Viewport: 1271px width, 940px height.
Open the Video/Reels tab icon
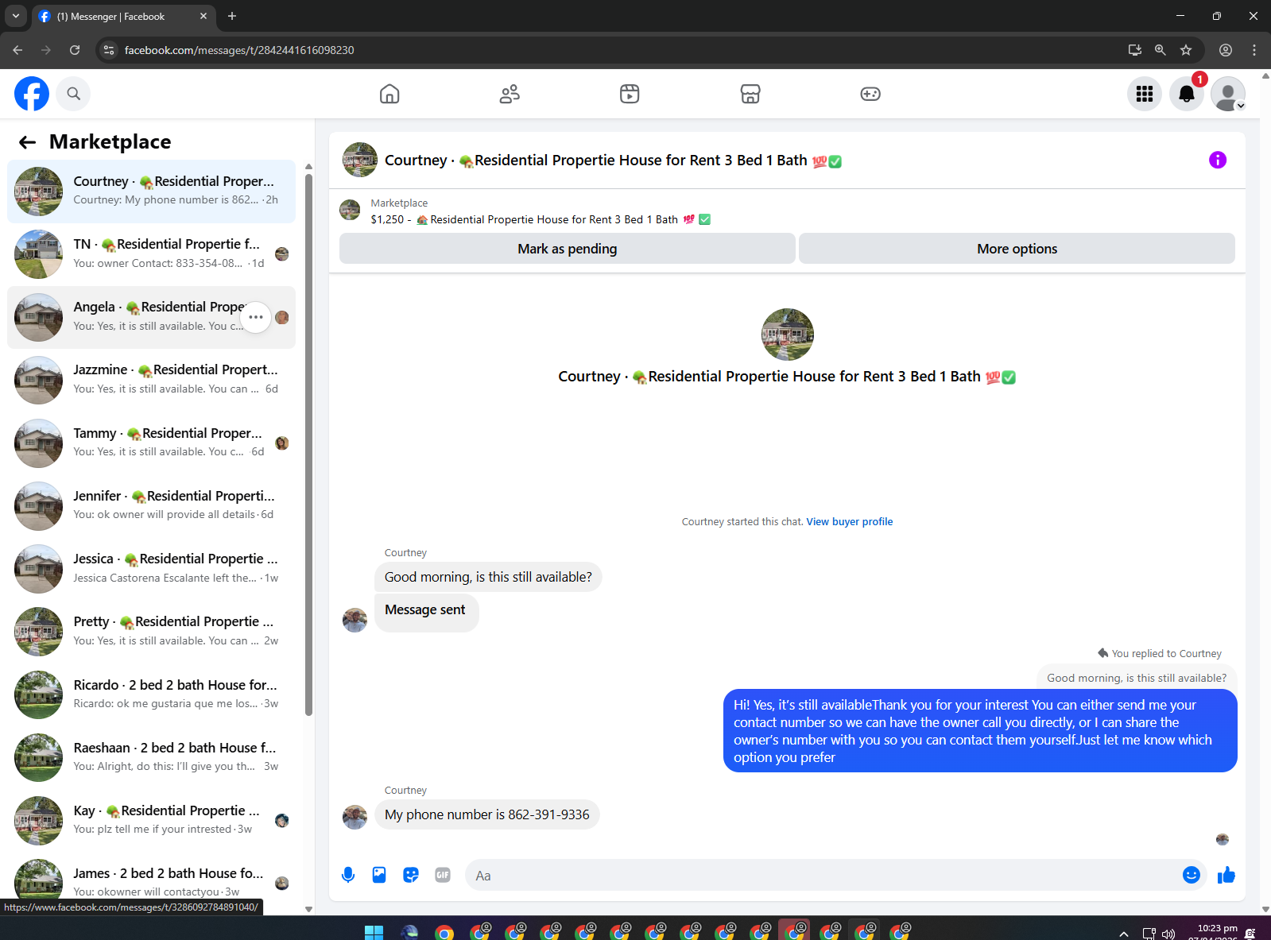pos(630,94)
